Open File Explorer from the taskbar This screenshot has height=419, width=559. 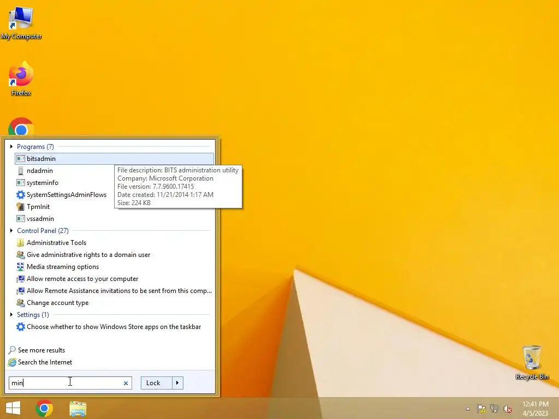78,409
